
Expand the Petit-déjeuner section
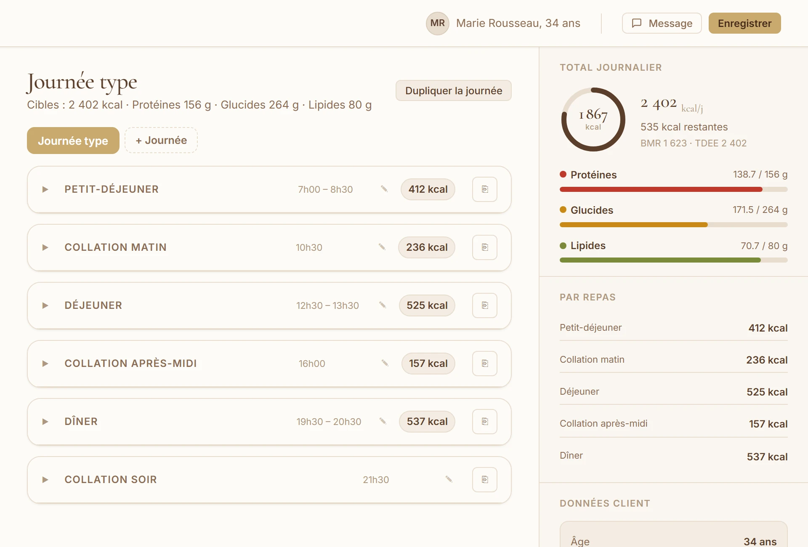45,189
